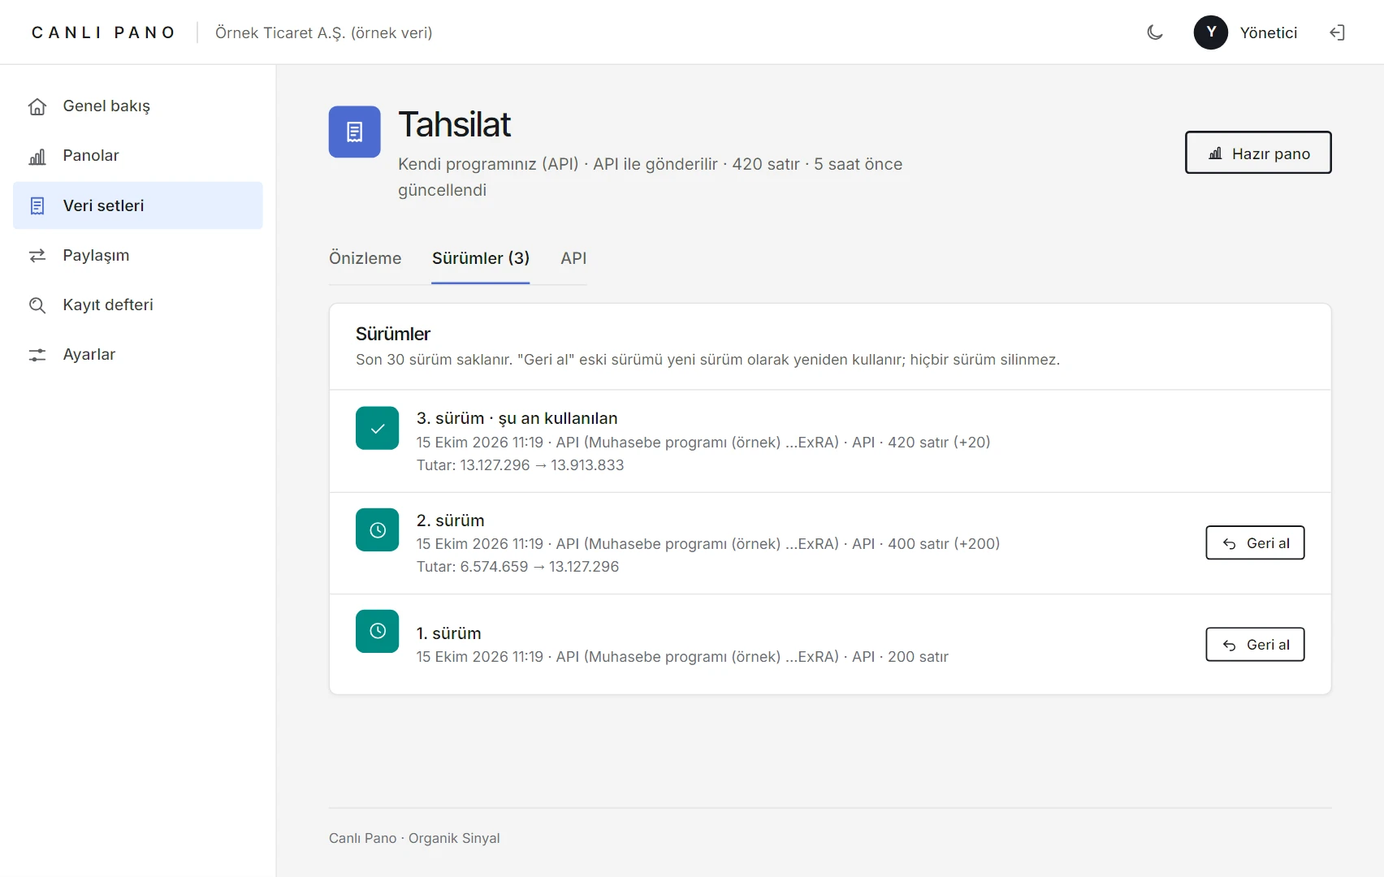Click the Veri setleri document icon
The height and width of the screenshot is (877, 1384).
tap(37, 205)
